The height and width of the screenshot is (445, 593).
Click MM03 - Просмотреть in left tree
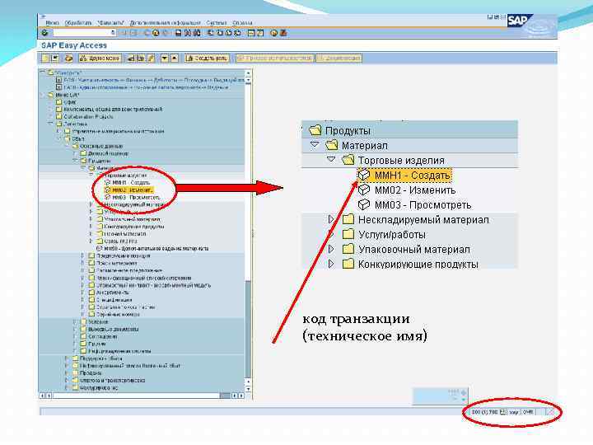coord(136,197)
